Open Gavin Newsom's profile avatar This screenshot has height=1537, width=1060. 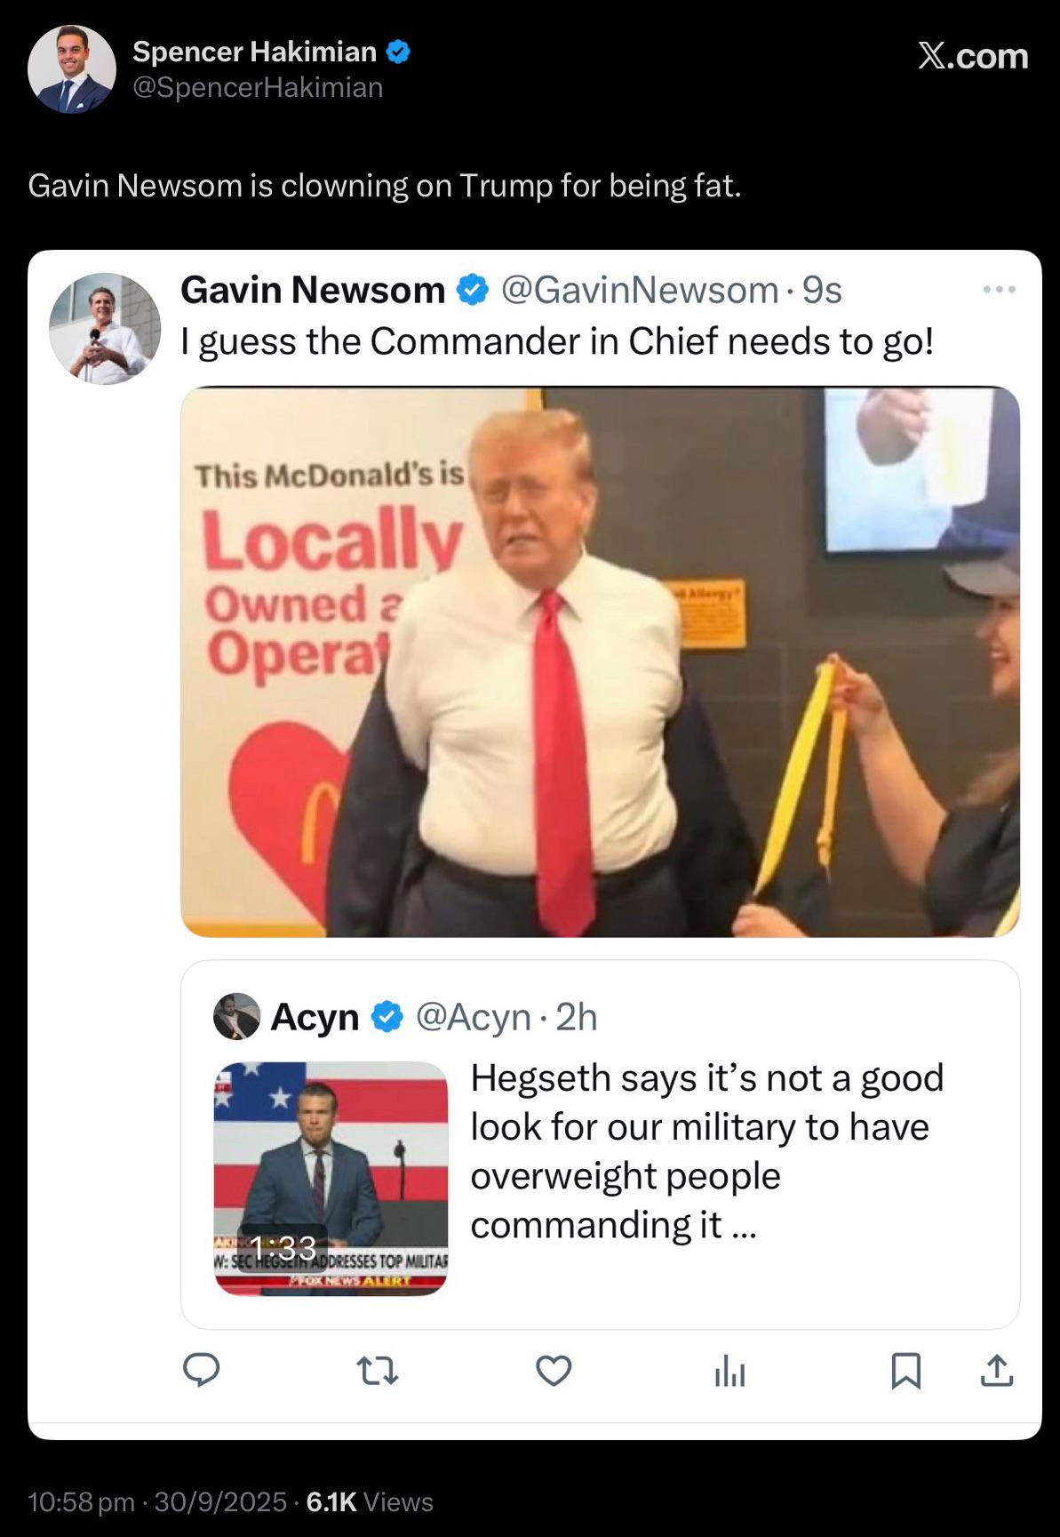[105, 329]
